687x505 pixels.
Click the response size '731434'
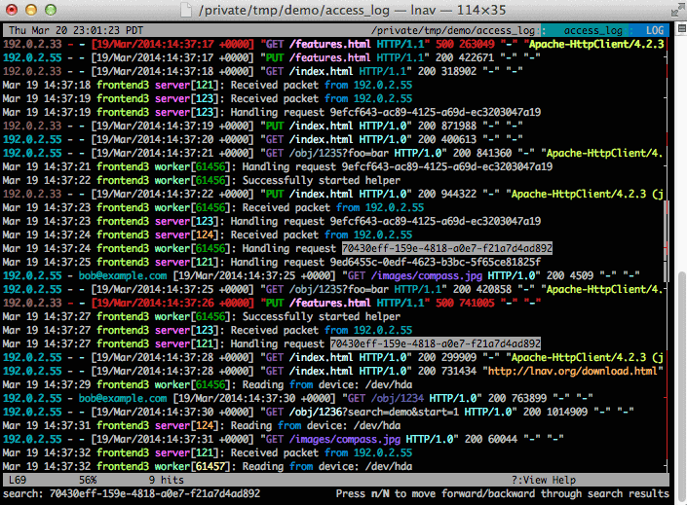[459, 371]
